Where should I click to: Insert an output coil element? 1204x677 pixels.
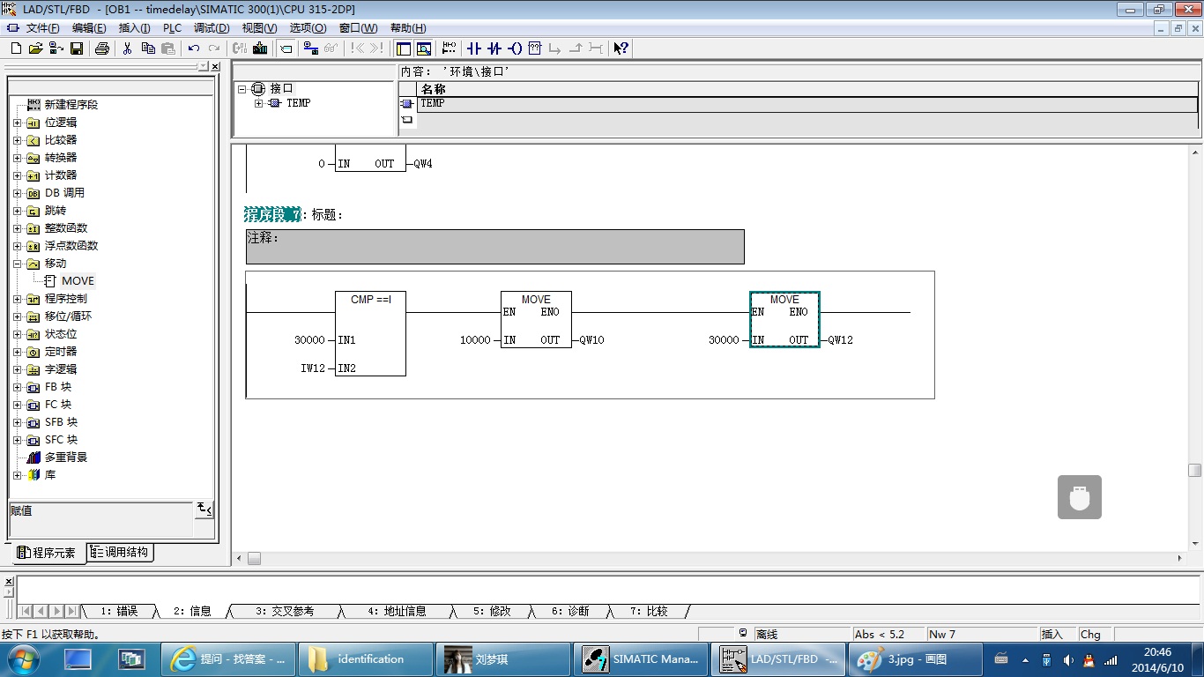(x=516, y=48)
